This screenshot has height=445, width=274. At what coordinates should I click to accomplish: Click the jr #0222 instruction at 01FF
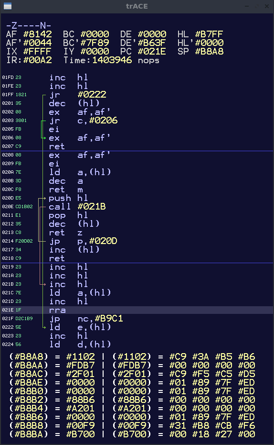click(x=78, y=95)
